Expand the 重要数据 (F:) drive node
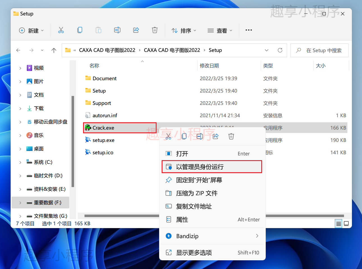This screenshot has width=362, height=269. [x=20, y=203]
